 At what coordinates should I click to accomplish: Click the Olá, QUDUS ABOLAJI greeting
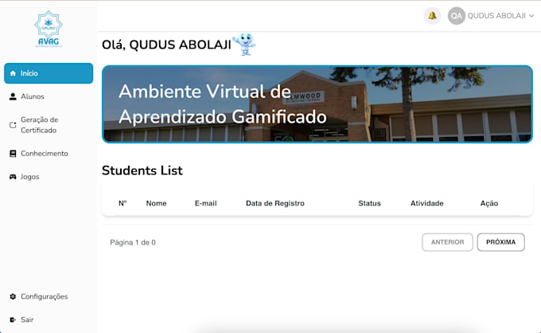(x=166, y=45)
